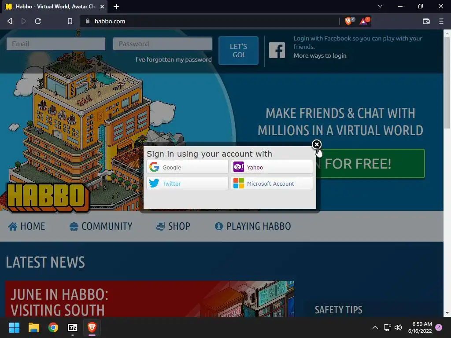
Task: Click the page vertical scrollbar thumb
Action: tap(447, 83)
